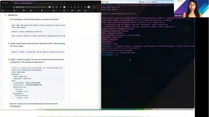The width and height of the screenshot is (209, 117).
Task: Open the README.md outline icon
Action: tap(6, 15)
